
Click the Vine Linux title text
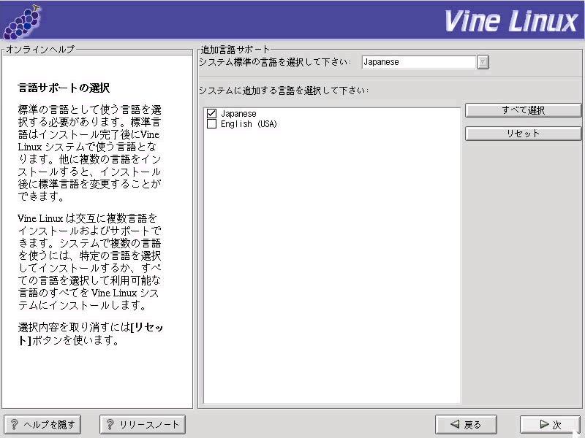pyautogui.click(x=510, y=21)
